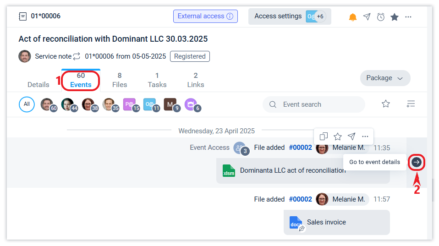Switch to the Files tab
439x246 pixels.
pyautogui.click(x=120, y=80)
